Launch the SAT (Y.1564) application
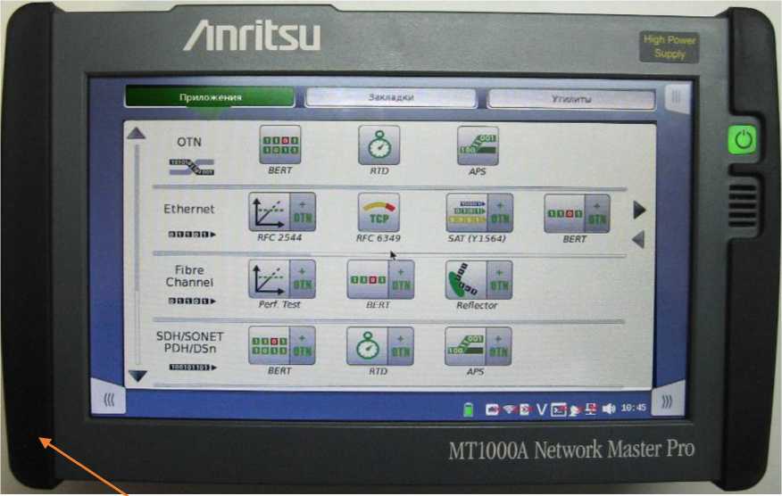Image resolution: width=782 pixels, height=496 pixels. (479, 213)
